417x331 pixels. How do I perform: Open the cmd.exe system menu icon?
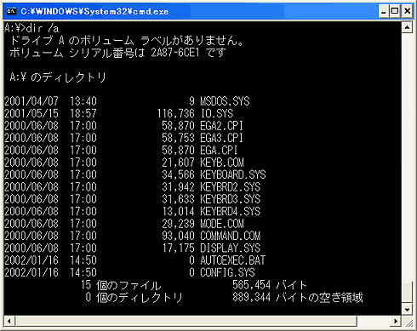(11, 11)
